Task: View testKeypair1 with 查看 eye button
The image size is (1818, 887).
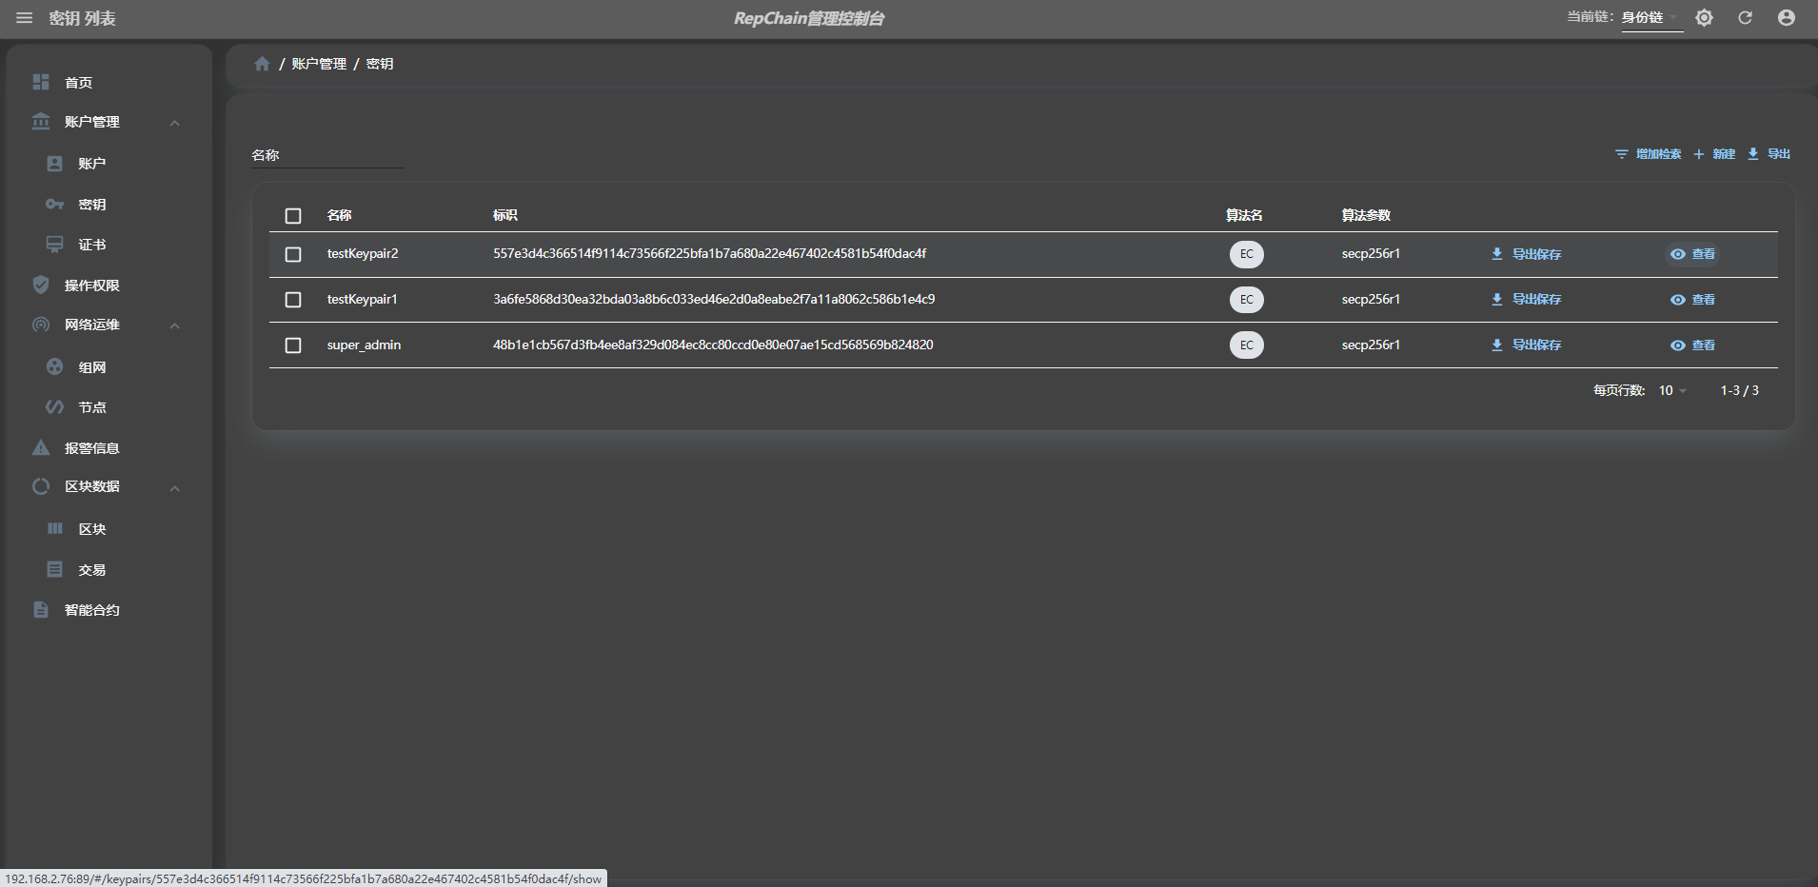Action: pos(1692,300)
